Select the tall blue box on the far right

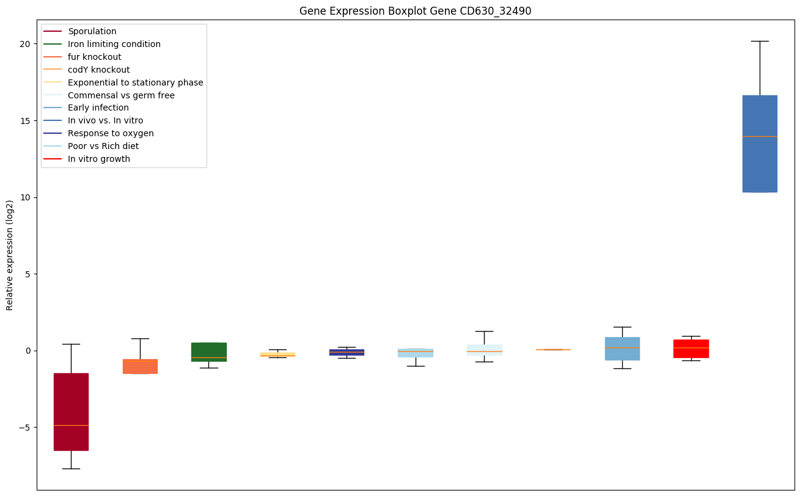point(759,144)
